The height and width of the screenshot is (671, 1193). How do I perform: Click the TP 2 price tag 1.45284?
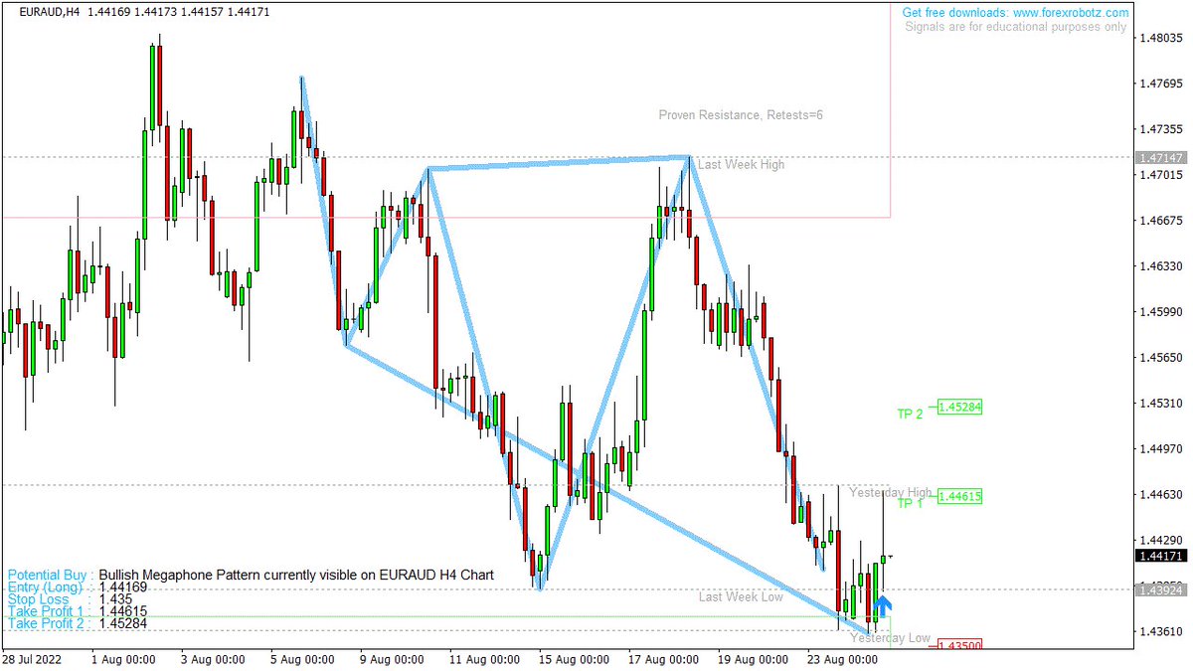(x=960, y=407)
